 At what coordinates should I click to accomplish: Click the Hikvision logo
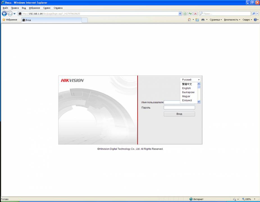pyautogui.click(x=72, y=80)
